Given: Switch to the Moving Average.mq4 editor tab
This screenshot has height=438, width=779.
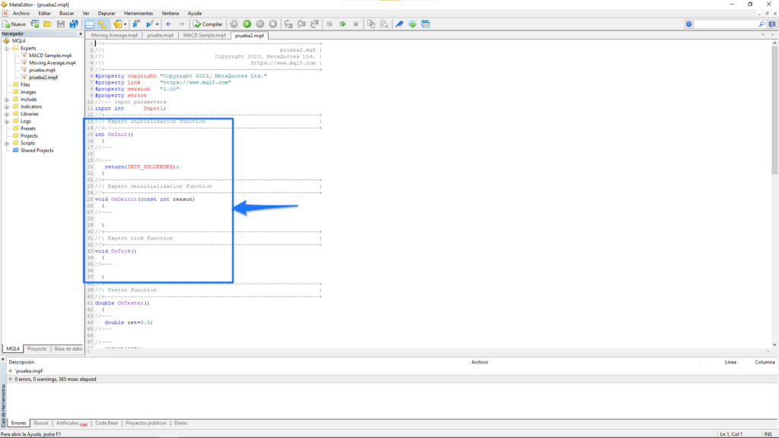Looking at the screenshot, I should (114, 35).
